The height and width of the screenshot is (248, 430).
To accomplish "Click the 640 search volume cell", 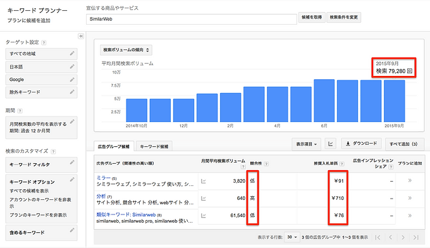I will pyautogui.click(x=241, y=198).
